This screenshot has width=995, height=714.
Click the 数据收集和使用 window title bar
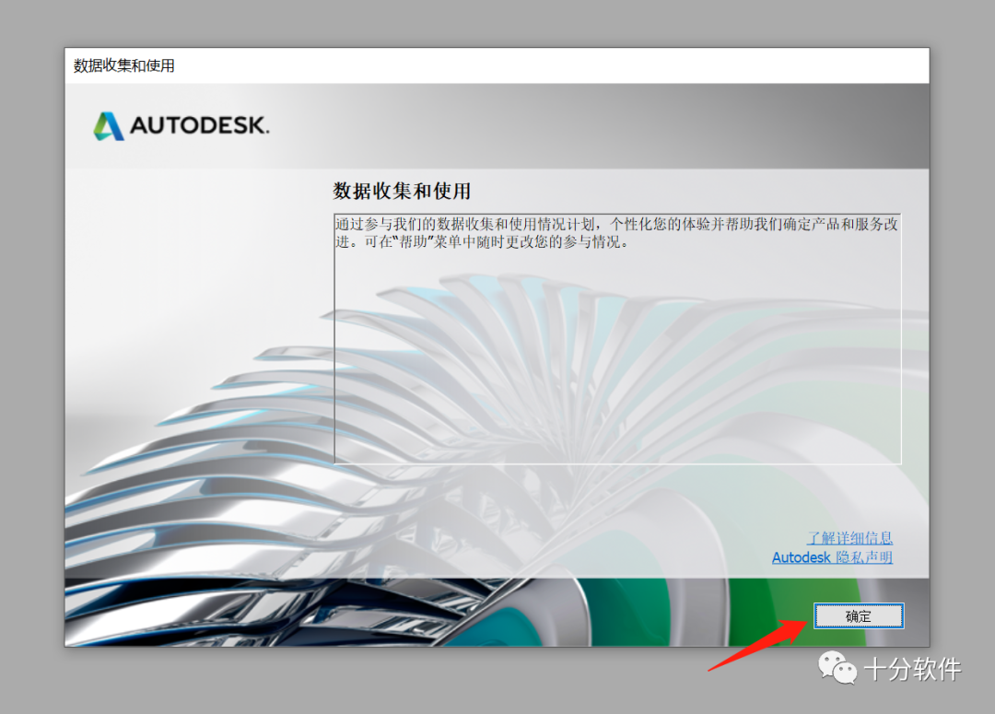(497, 65)
